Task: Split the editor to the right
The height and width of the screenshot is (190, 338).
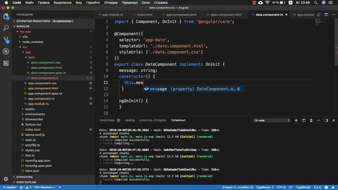Action: [x=326, y=15]
